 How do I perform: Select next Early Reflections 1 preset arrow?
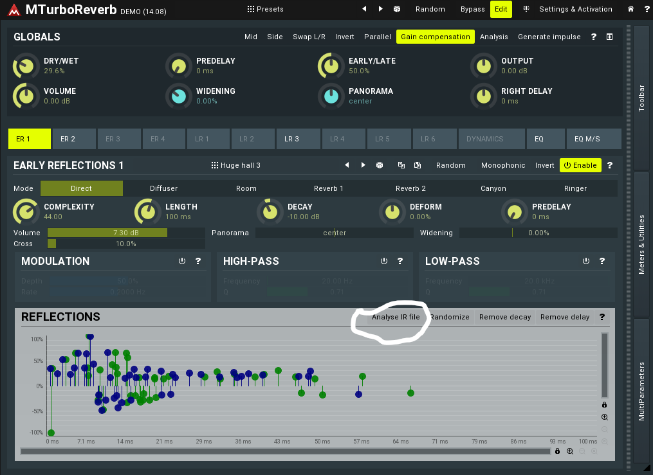click(x=363, y=165)
